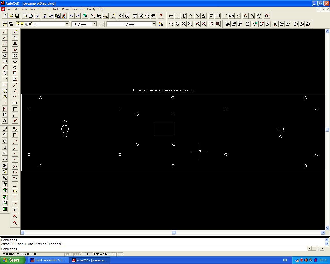The width and height of the screenshot is (330, 264).
Task: Toggle MODEL space in status bar
Action: (x=110, y=254)
